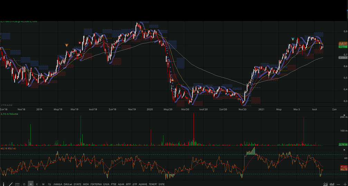Toggle the H daily timeframe button

point(30,184)
